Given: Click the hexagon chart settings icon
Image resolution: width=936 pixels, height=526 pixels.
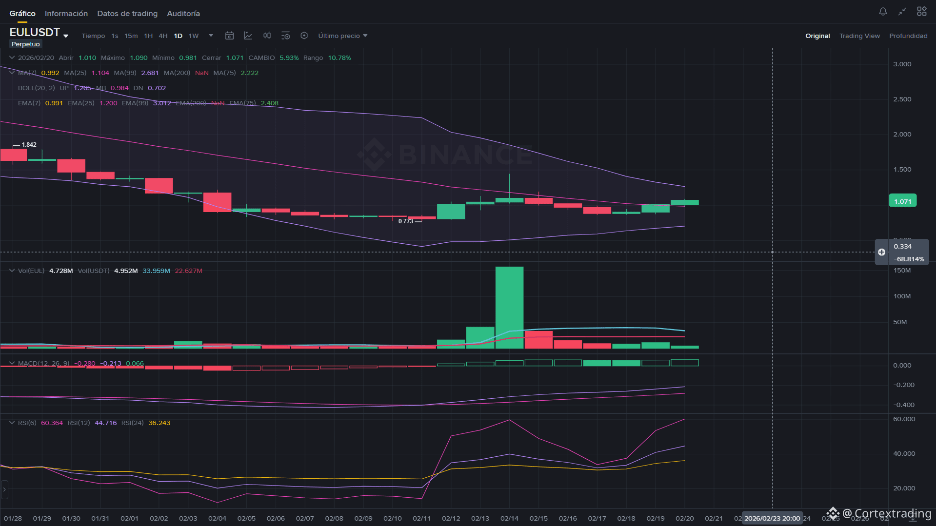Looking at the screenshot, I should click(x=304, y=36).
